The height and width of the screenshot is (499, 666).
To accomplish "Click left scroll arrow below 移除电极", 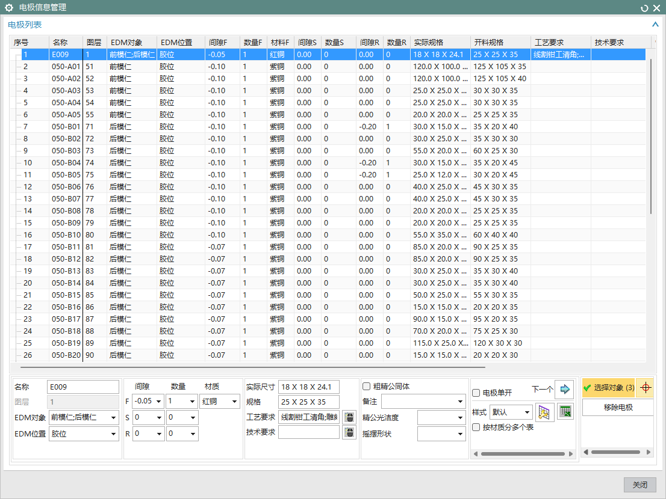I will (586, 452).
